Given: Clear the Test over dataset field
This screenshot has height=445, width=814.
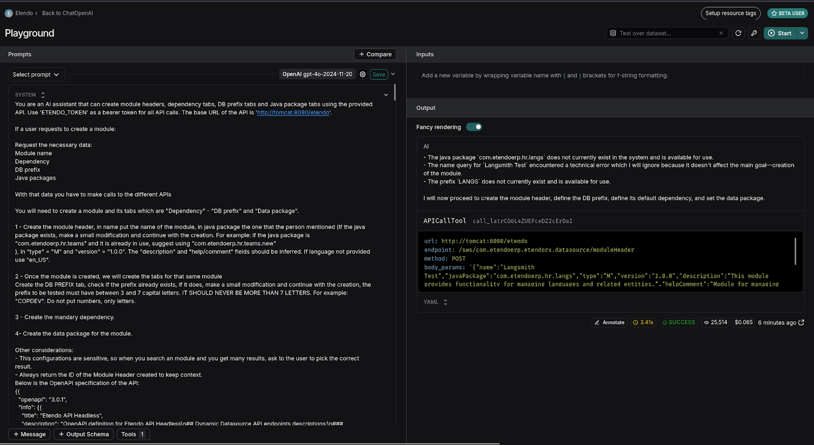Looking at the screenshot, I should (x=721, y=33).
